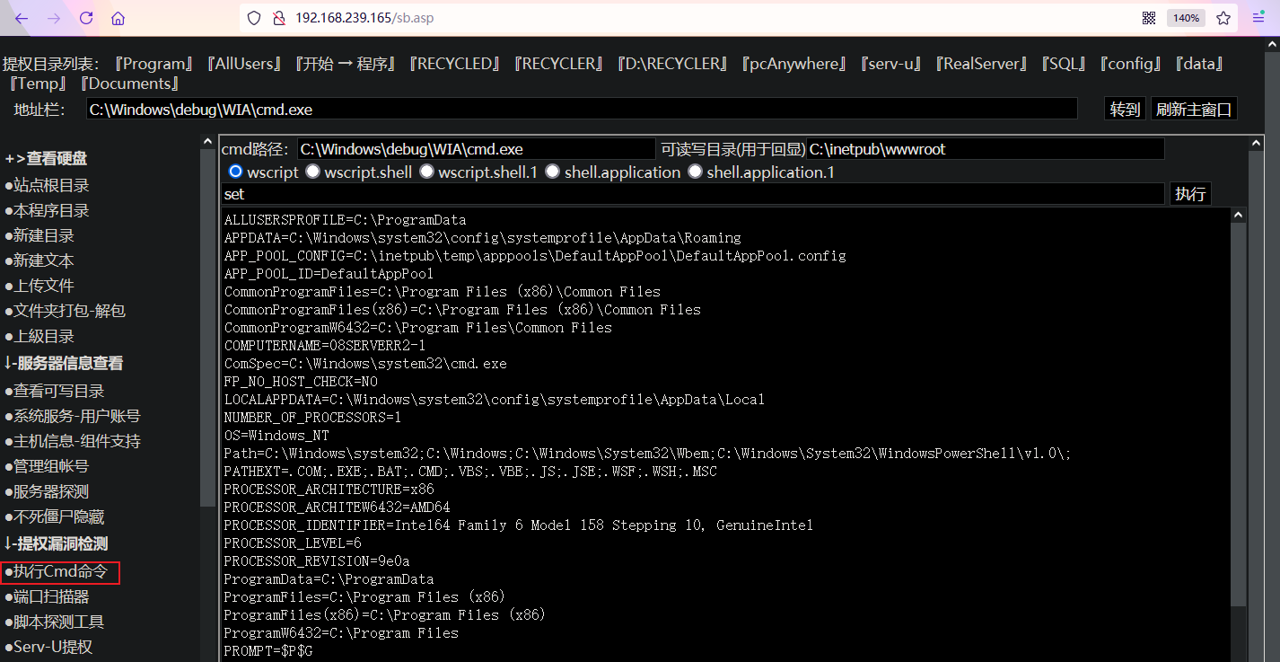The height and width of the screenshot is (662, 1280).
Task: Click the cmd路径 input field
Action: pyautogui.click(x=477, y=149)
